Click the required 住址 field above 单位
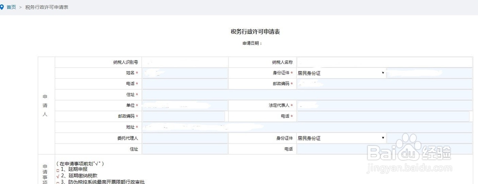Screen dimensions: 478x184 (307, 94)
